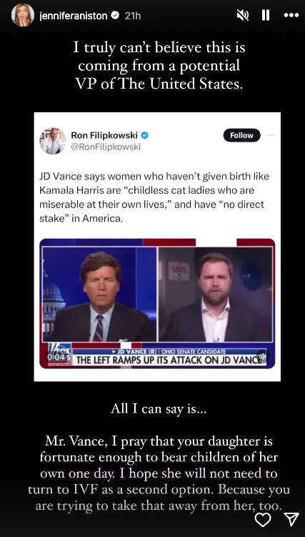Click the verified badge next to jenniferaniston
This screenshot has width=305, height=537.
pyautogui.click(x=116, y=16)
